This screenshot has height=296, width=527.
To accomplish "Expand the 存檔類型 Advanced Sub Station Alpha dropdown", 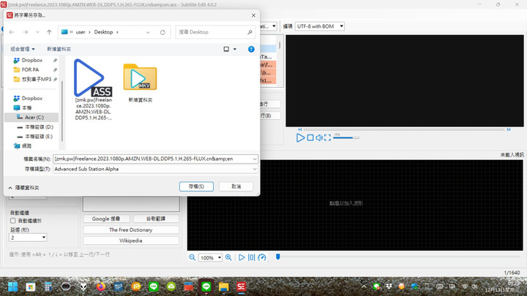I will [x=155, y=169].
